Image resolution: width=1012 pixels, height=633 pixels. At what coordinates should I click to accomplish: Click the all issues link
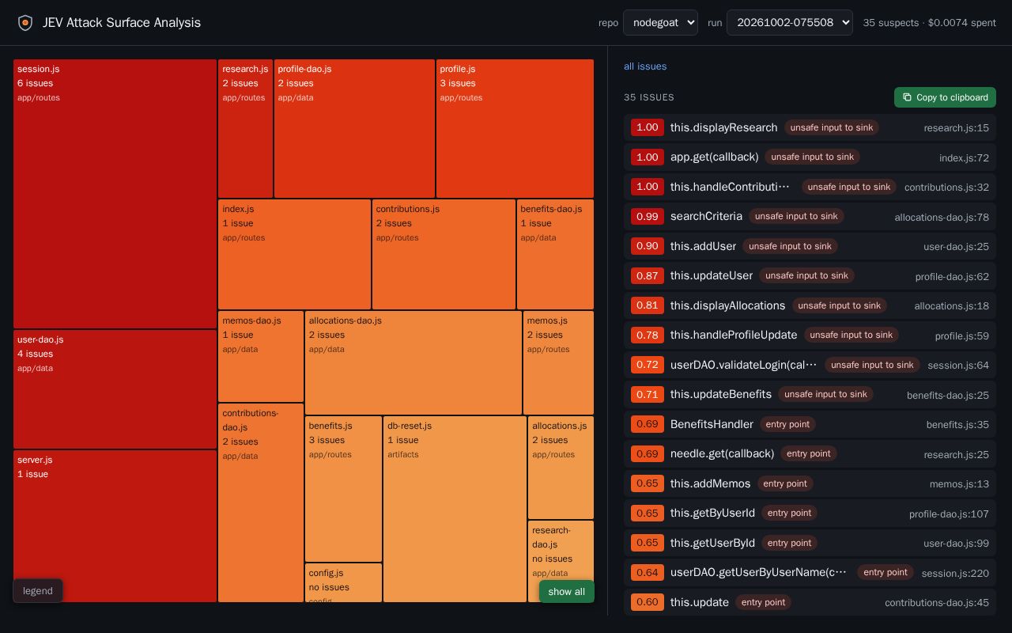645,66
